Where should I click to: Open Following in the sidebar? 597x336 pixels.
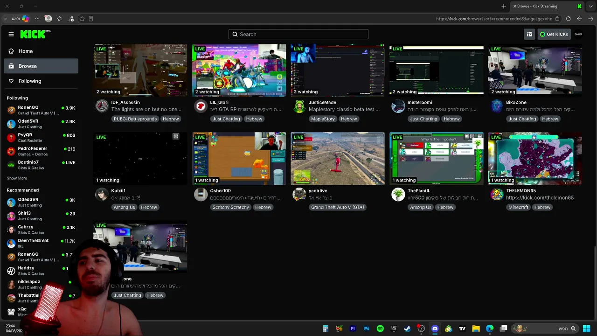(41, 81)
